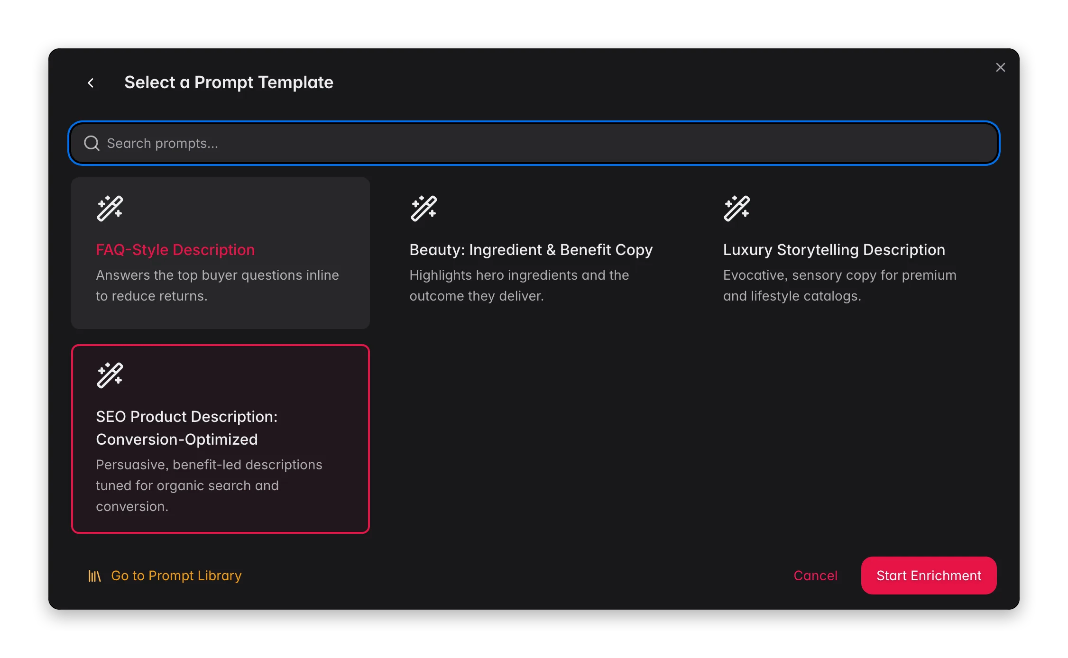Click the 'Select a Prompt Template' heading
The width and height of the screenshot is (1068, 658).
(229, 82)
